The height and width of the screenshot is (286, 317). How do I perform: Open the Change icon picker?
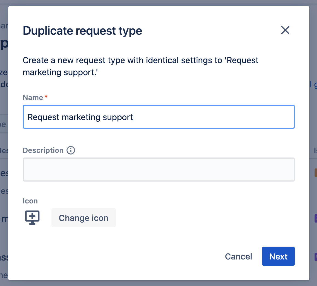pyautogui.click(x=83, y=218)
